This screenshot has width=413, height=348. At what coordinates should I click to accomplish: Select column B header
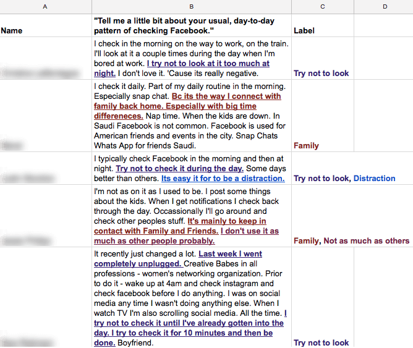click(x=192, y=7)
